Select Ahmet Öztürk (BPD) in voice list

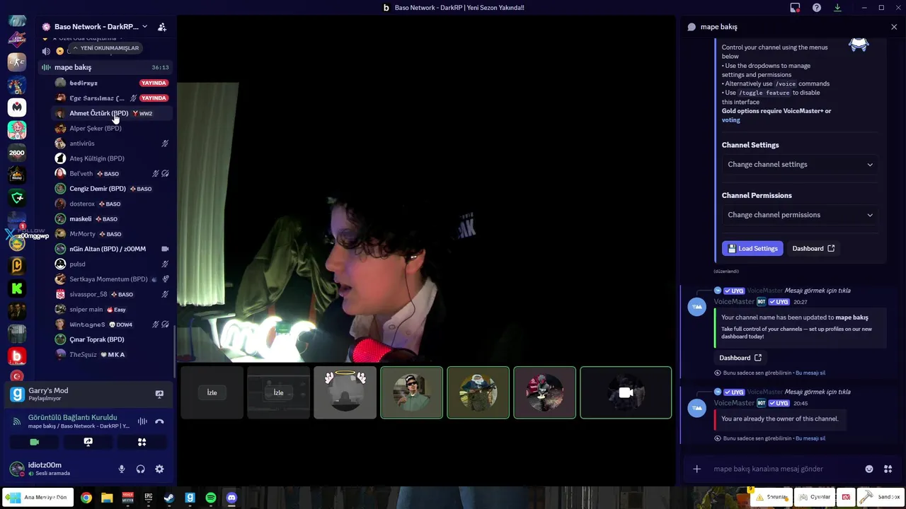[112, 113]
